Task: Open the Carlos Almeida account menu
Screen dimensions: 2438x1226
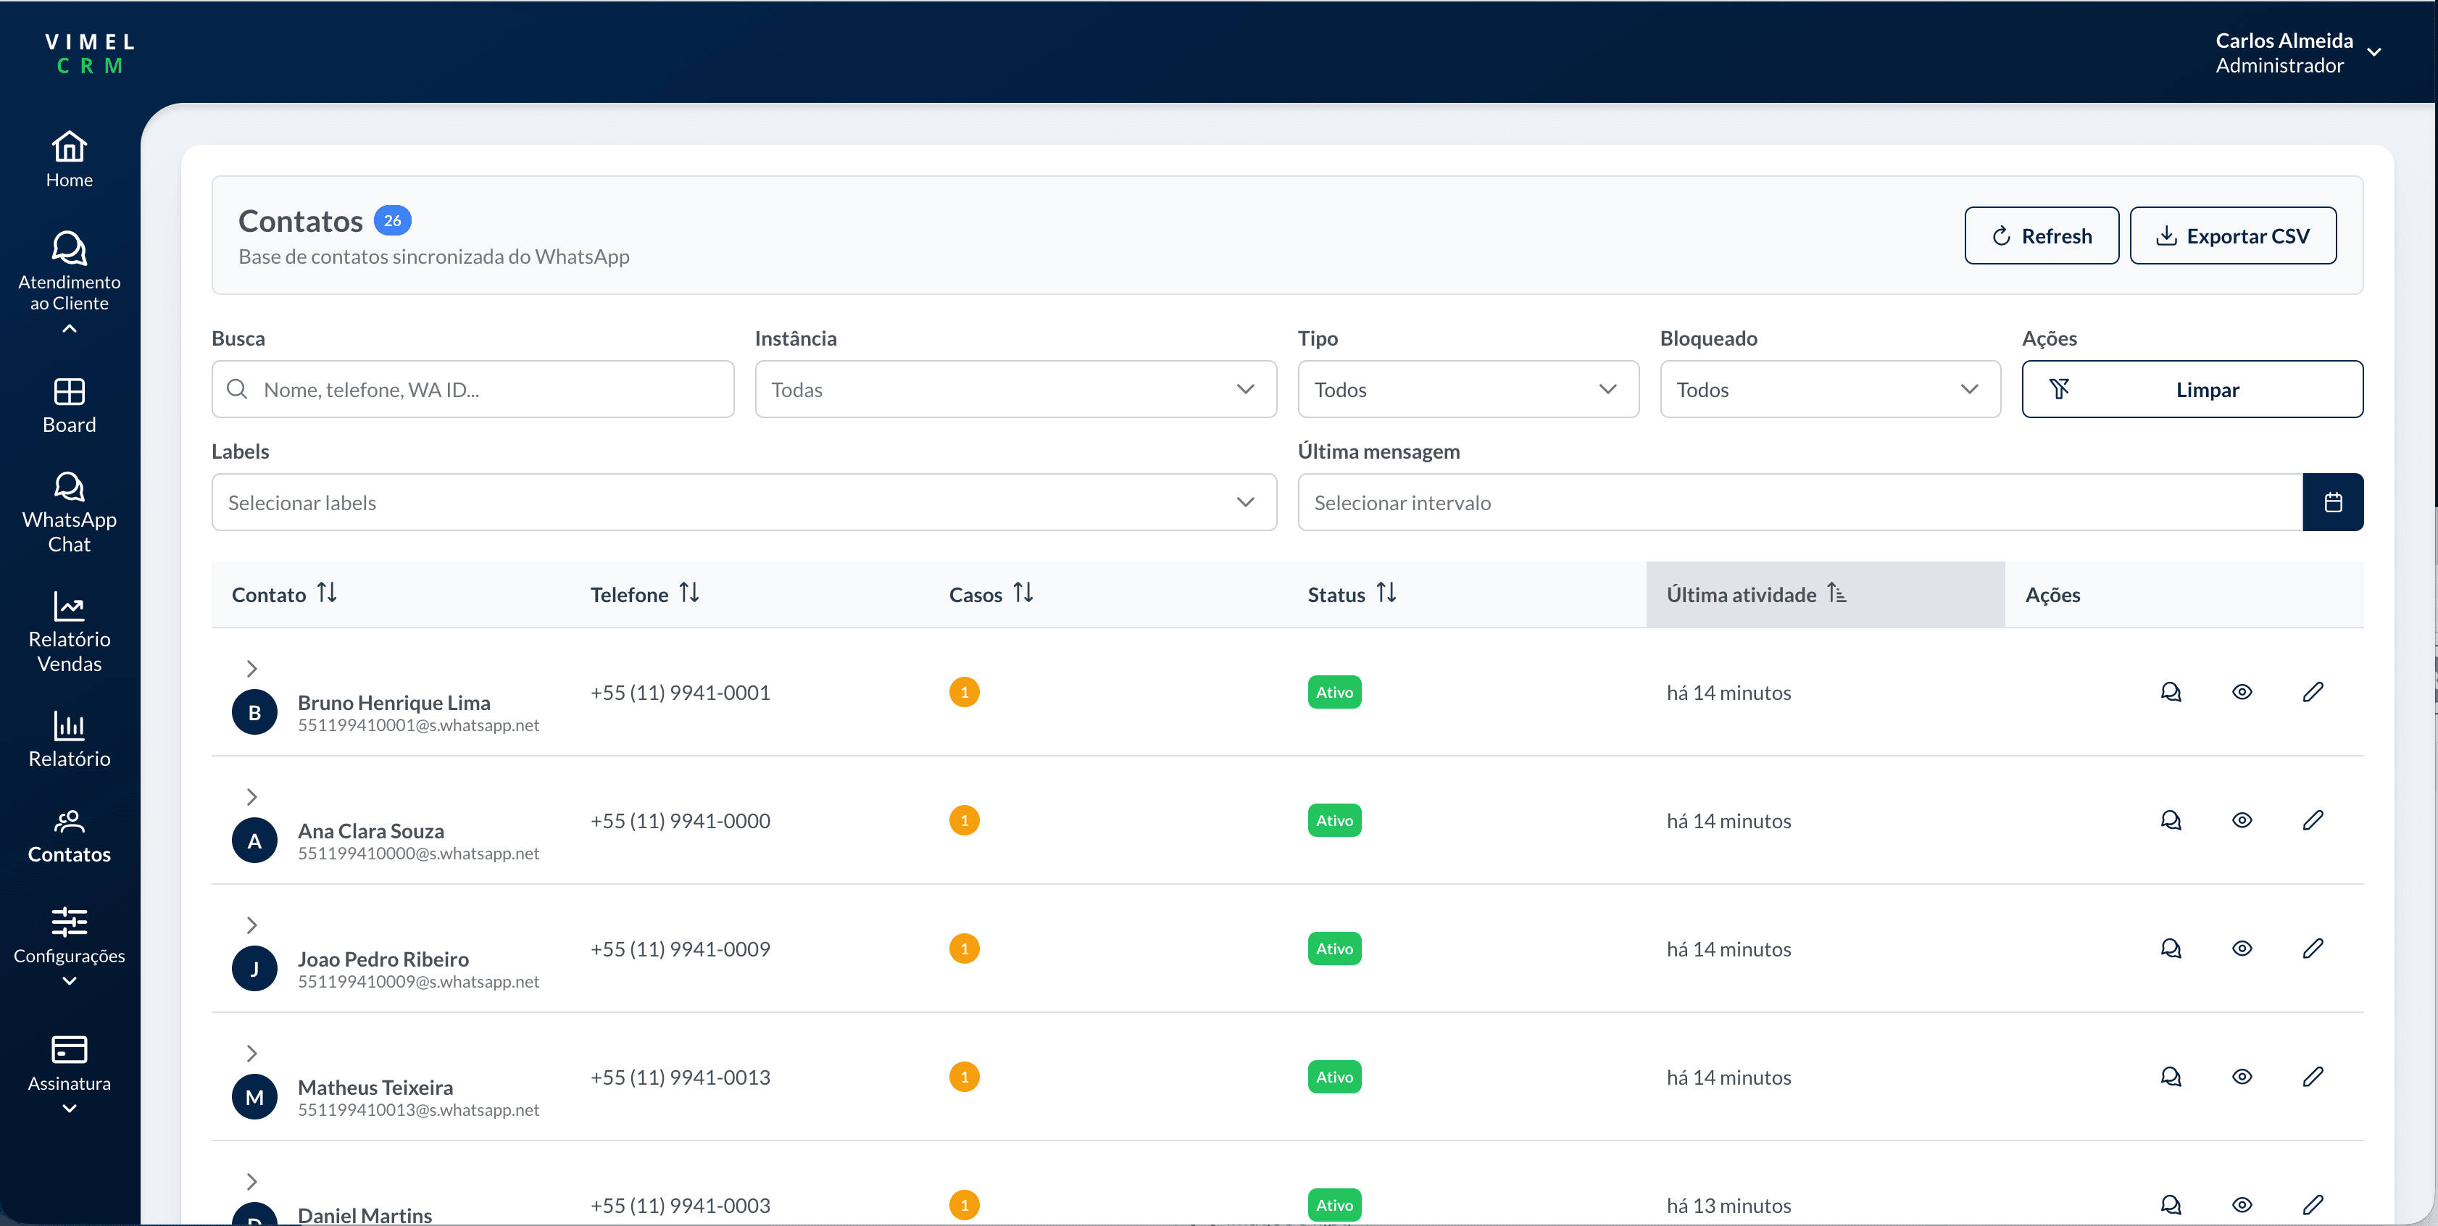Action: pos(2300,52)
